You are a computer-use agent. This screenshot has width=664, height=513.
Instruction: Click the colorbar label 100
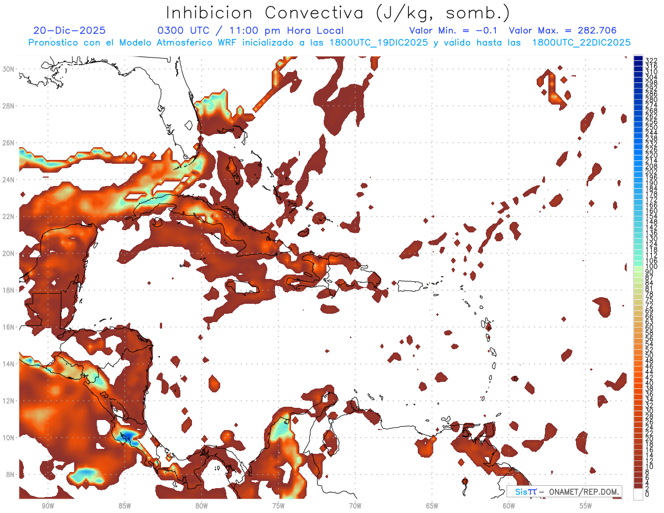(651, 267)
